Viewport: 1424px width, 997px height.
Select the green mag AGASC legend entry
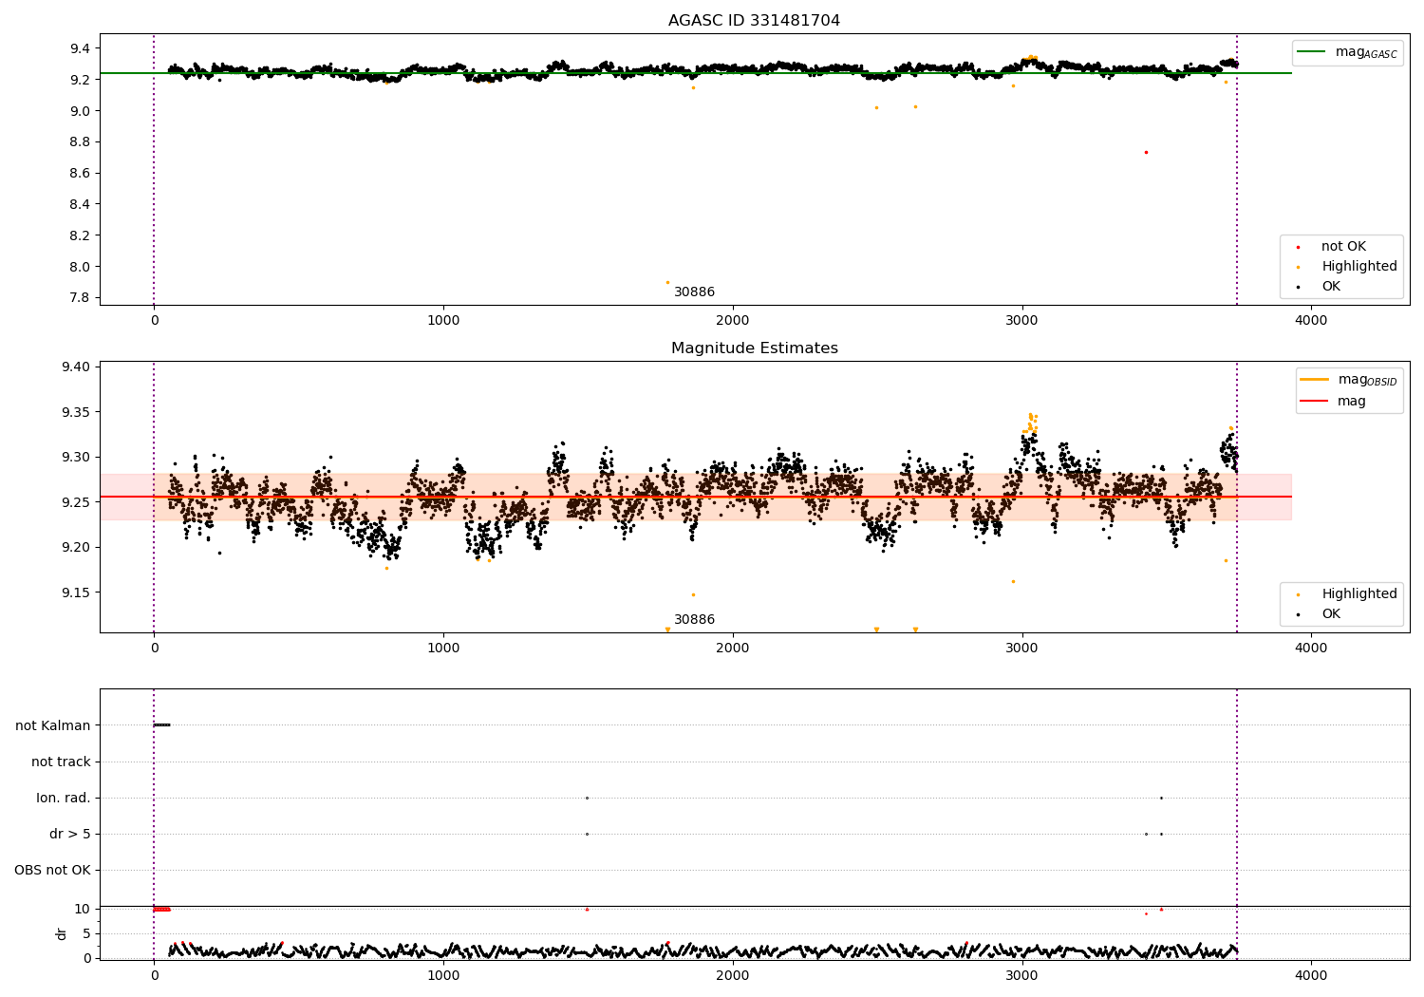tap(1347, 52)
